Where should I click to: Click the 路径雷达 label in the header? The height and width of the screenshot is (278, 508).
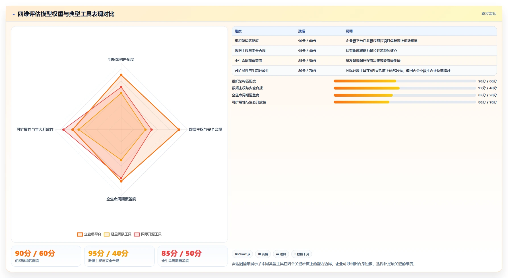pos(489,14)
